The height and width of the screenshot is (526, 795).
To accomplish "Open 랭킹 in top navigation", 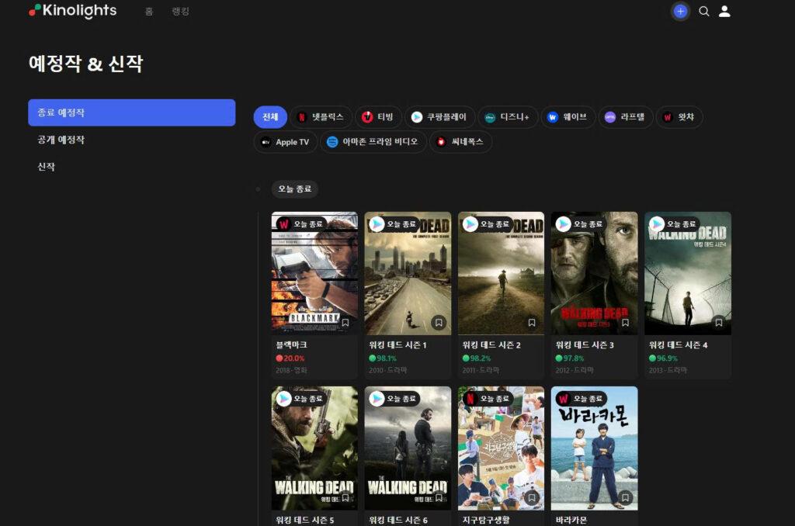I will tap(180, 11).
